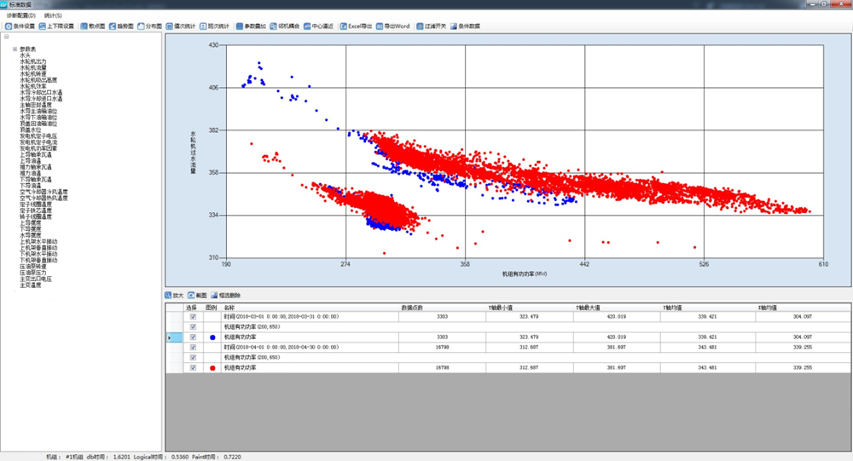Viewport: 853px width, 461px height.
Task: Select 水轮机效率 in the parameter tree
Action: [x=32, y=86]
